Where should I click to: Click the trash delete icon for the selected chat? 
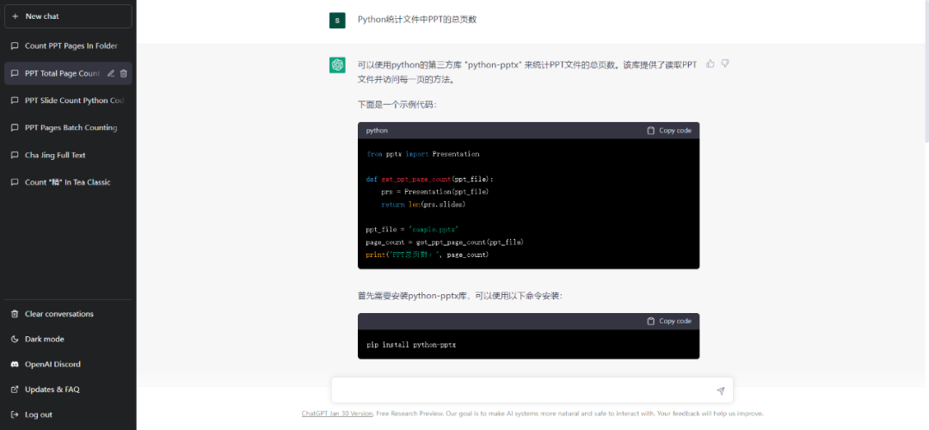124,74
